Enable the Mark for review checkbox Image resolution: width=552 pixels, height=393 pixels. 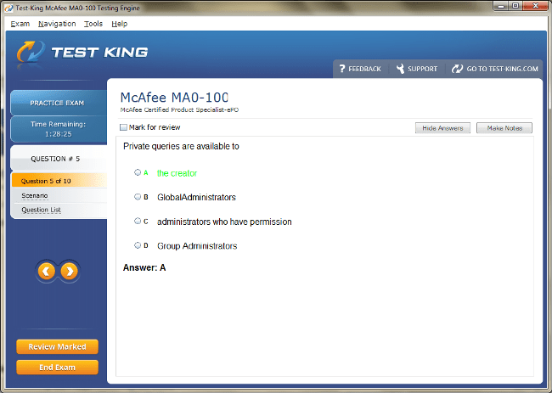point(123,127)
